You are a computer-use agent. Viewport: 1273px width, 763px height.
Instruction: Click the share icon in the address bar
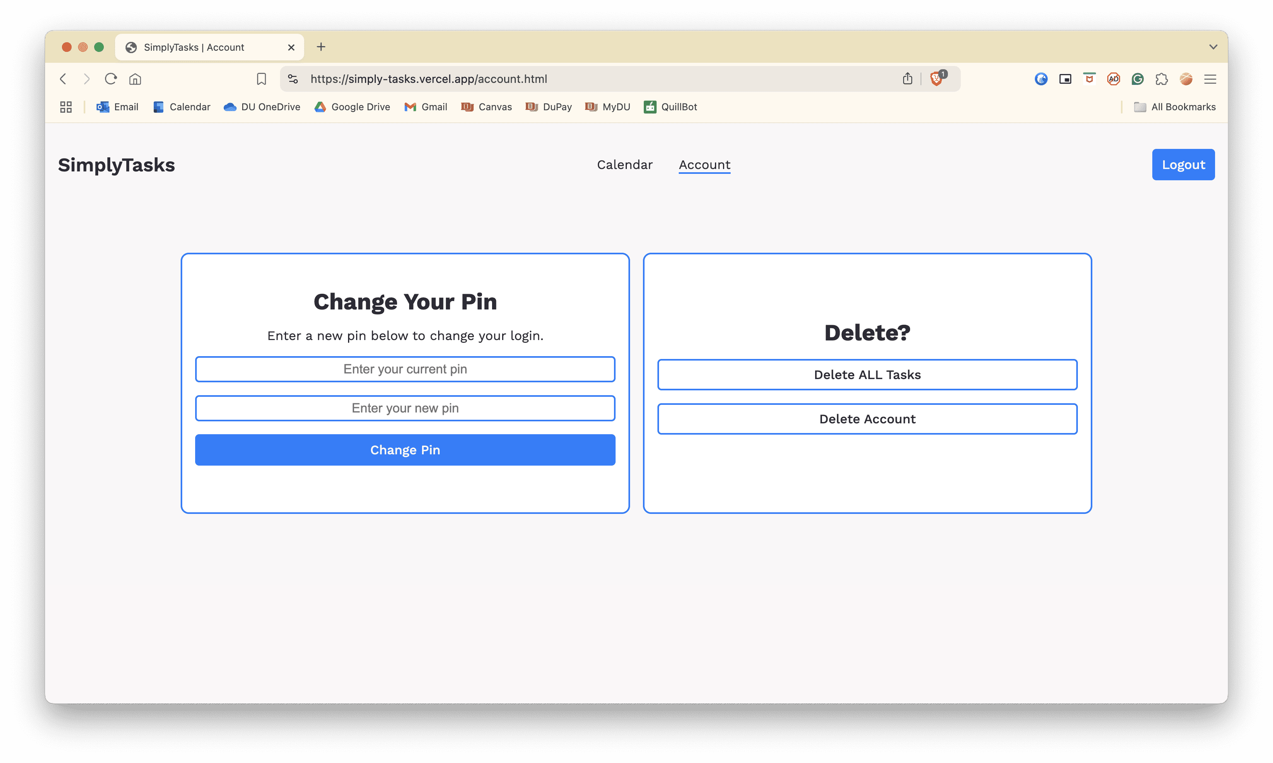coord(907,78)
